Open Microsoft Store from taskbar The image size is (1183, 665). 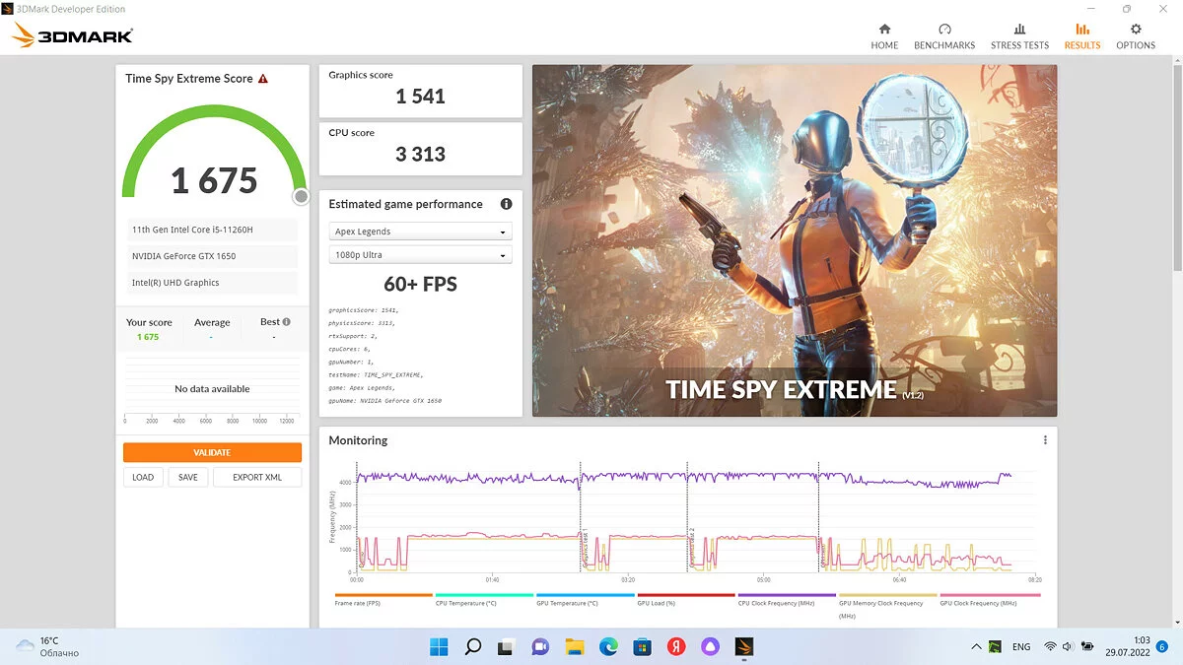pos(642,646)
